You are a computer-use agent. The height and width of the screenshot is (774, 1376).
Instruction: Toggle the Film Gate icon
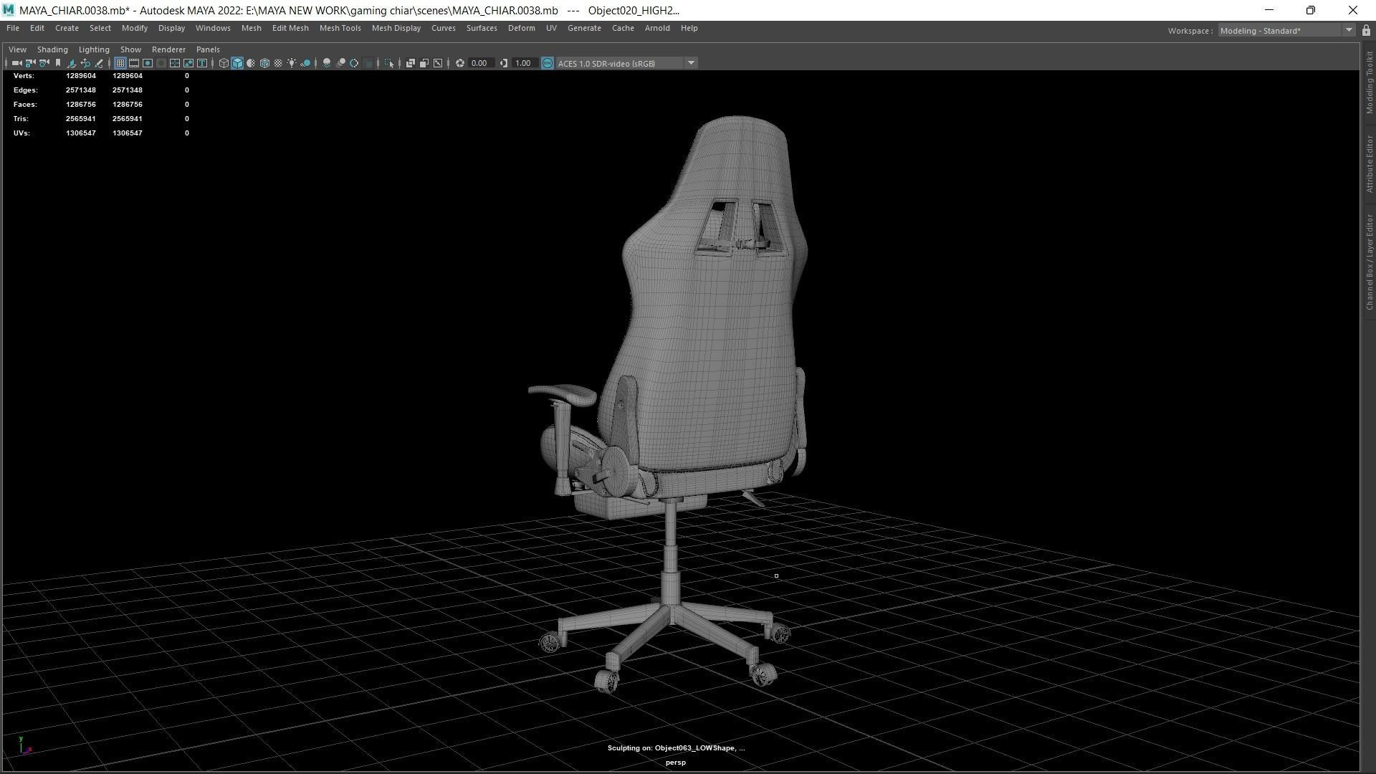point(134,63)
